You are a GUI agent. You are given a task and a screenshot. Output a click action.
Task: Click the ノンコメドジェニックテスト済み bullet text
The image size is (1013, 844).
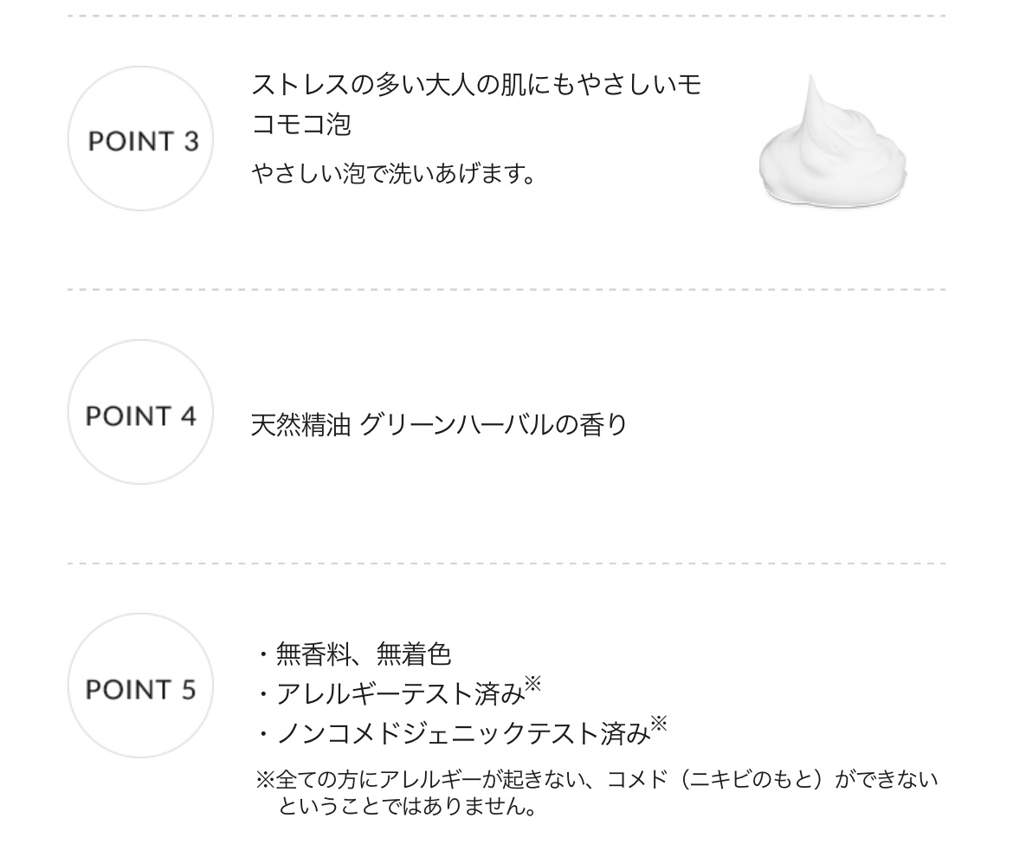tap(462, 734)
